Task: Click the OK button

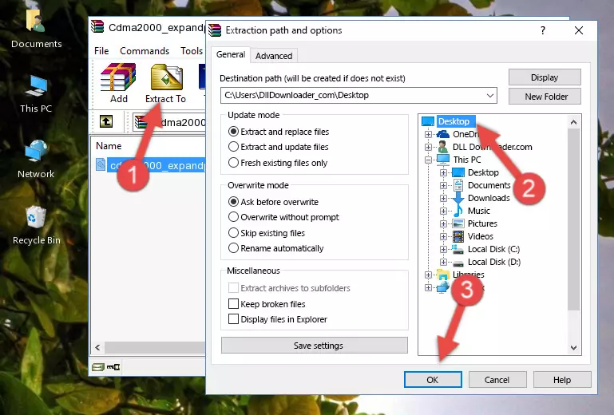Action: [433, 380]
